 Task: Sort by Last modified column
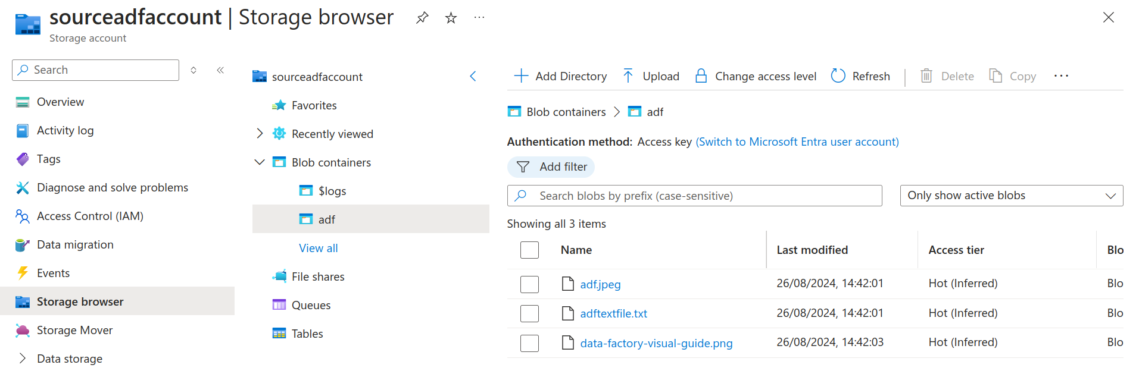coord(812,250)
